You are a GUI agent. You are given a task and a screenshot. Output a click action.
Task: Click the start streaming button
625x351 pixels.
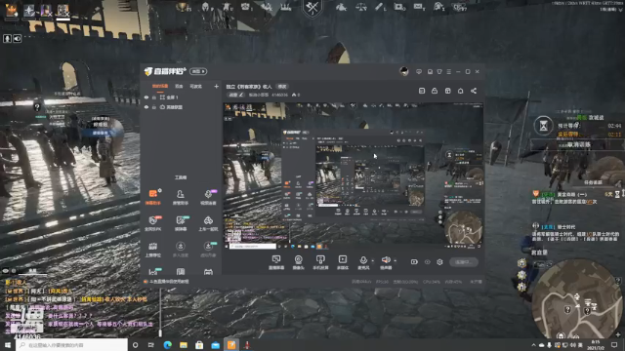pyautogui.click(x=463, y=262)
